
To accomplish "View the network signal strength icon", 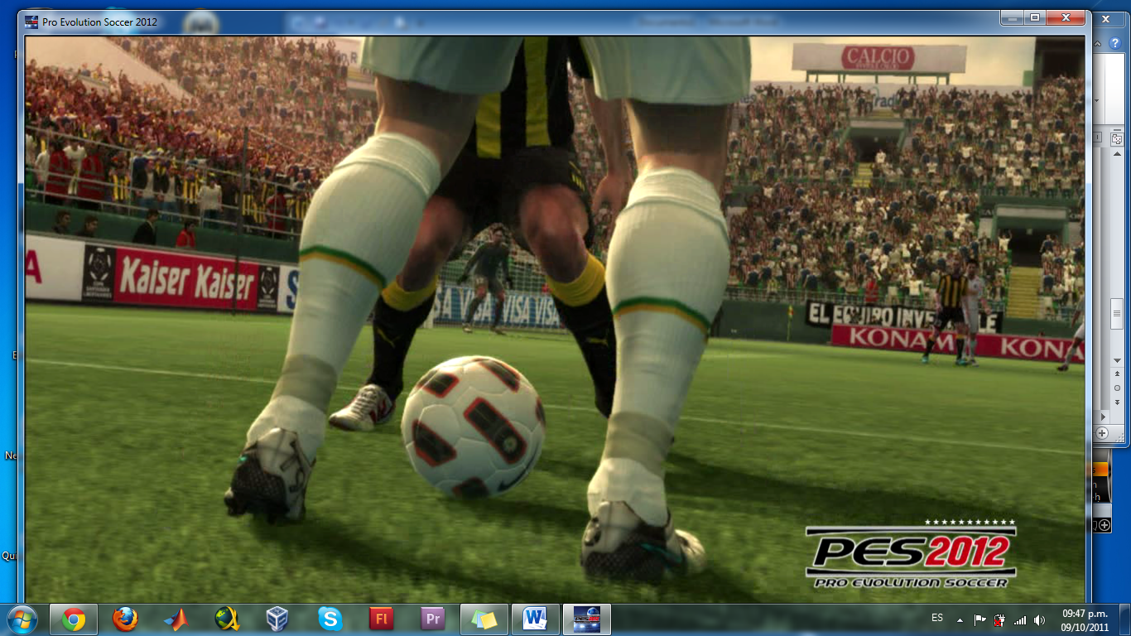I will pos(1021,619).
